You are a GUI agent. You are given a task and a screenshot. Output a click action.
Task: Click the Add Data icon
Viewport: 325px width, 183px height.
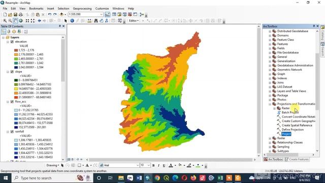[61, 15]
